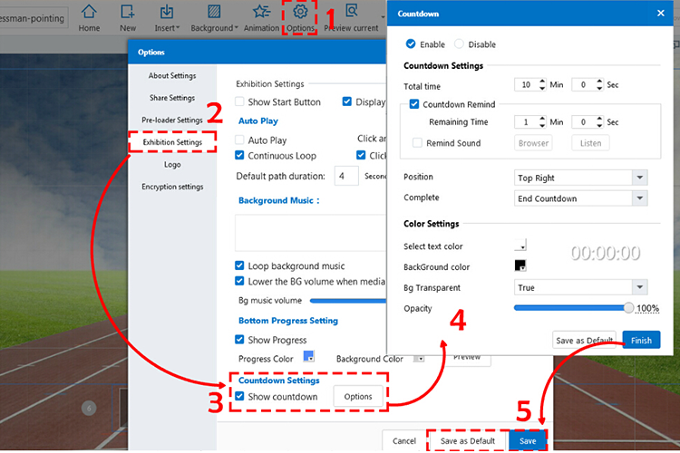Open the Animation editor icon
Image resolution: width=680 pixels, height=453 pixels.
pos(261,17)
